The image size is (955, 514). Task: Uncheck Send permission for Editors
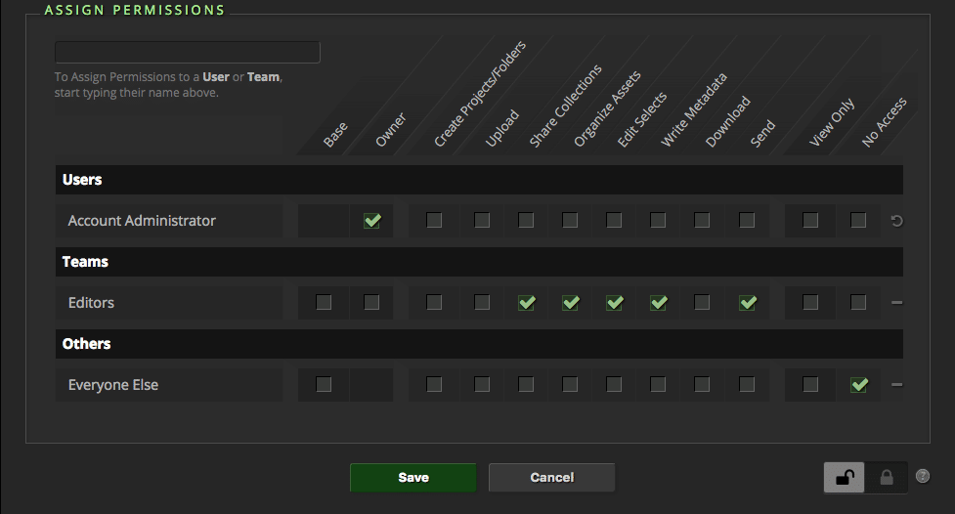[x=747, y=303]
